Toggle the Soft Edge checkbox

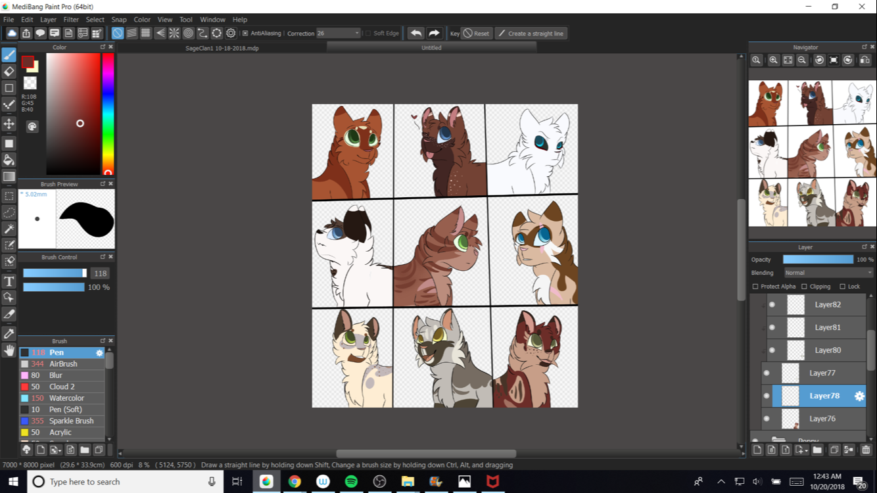click(x=368, y=33)
